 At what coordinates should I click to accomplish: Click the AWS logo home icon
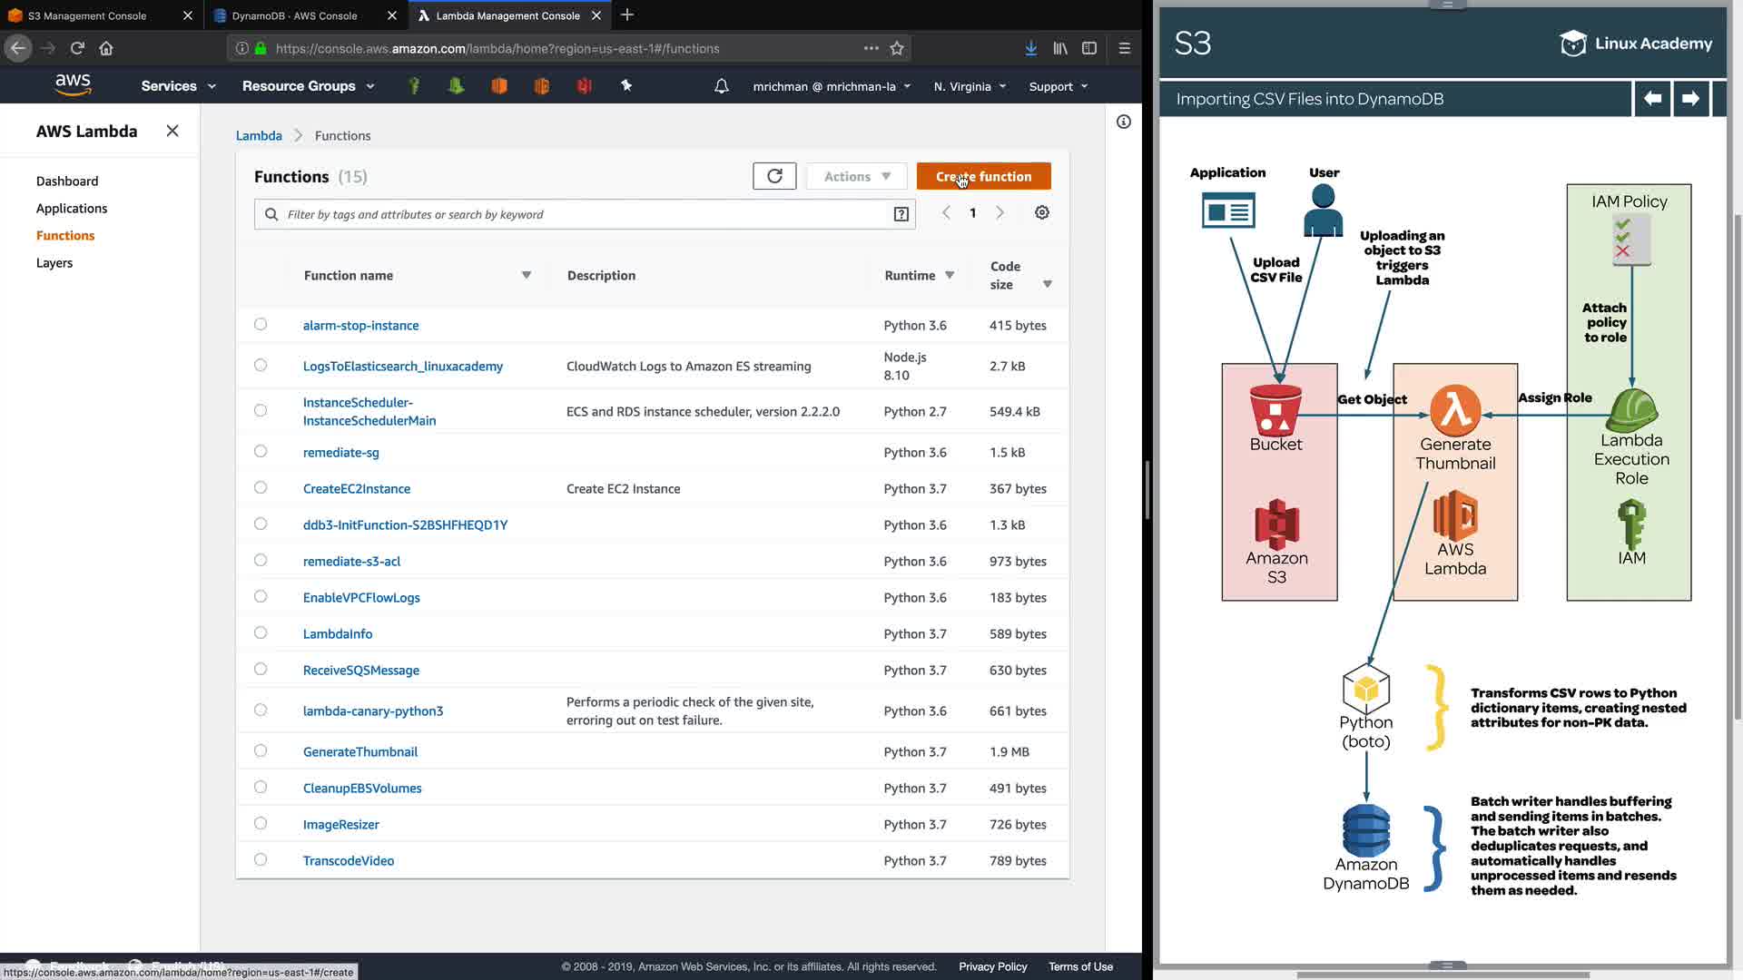click(73, 85)
